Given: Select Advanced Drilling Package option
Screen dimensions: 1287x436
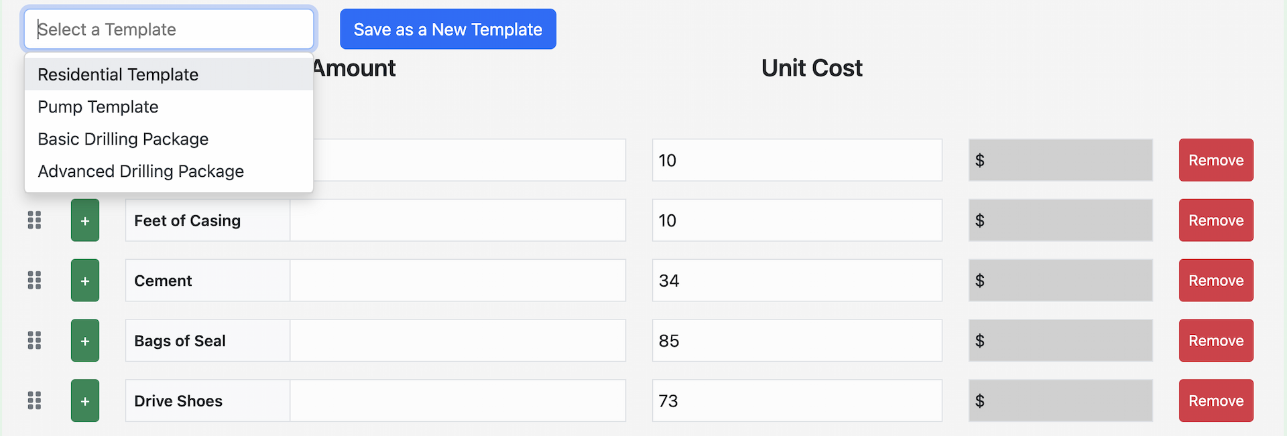Looking at the screenshot, I should [x=141, y=171].
